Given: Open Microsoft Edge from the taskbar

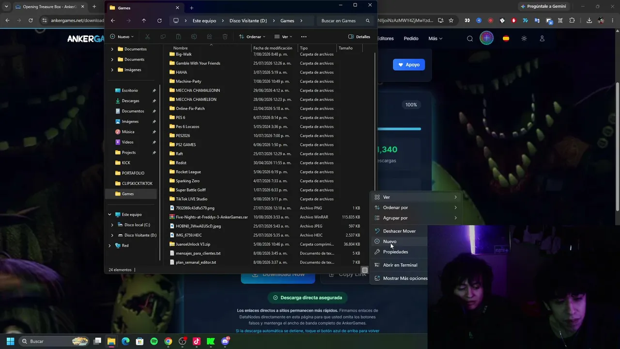Looking at the screenshot, I should click(x=125, y=341).
